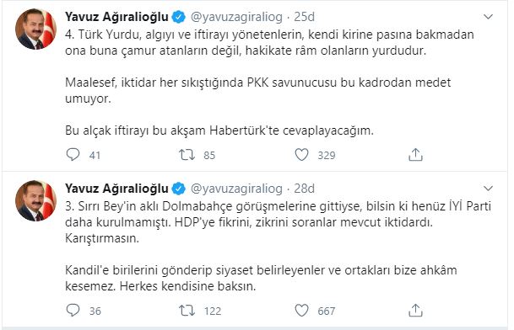
Task: Retweet the tweet with 122 retweets
Action: [187, 310]
